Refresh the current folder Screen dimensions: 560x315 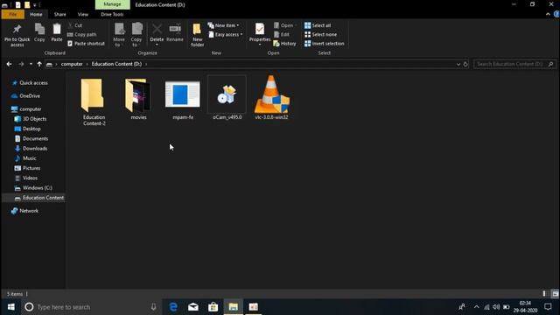click(465, 64)
